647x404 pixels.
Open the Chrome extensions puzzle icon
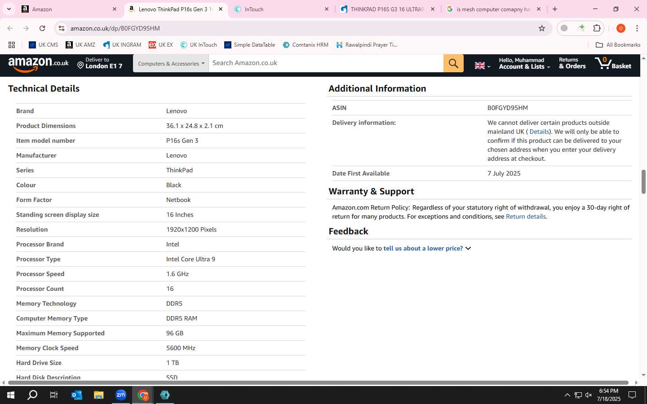pos(597,28)
